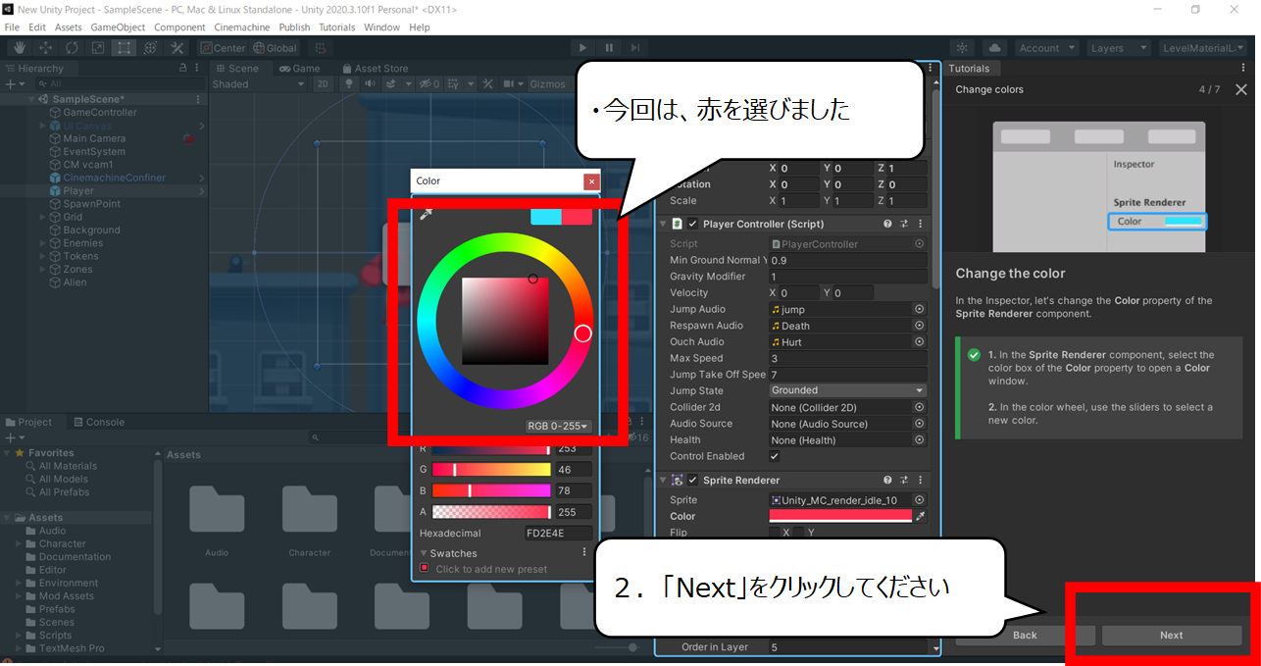Viewport: 1261px width, 666px height.
Task: Click object picker for Ouch Audio
Action: click(920, 342)
